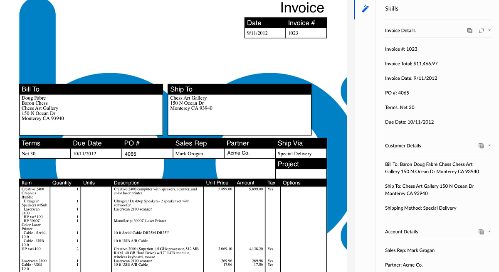Open the Account Details options dropdown

tap(489, 232)
